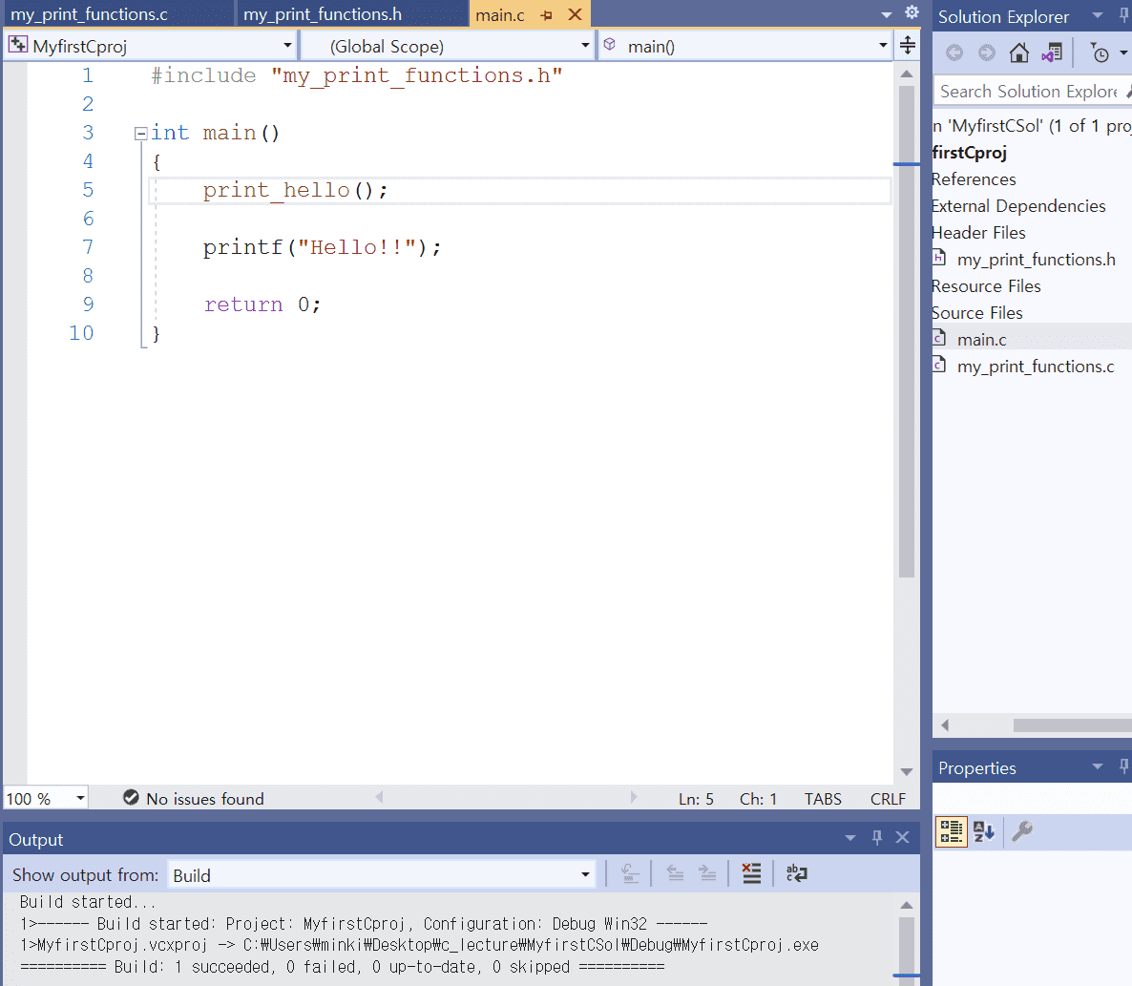Click Solution Explorer Home icon

click(x=1019, y=52)
